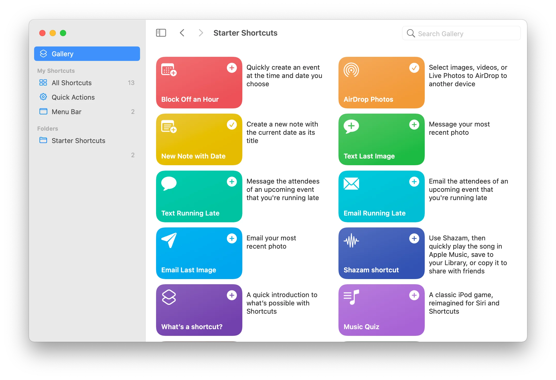Screen dimensions: 556x380
Task: Click the music note icon on Music Quiz
Action: pos(351,297)
